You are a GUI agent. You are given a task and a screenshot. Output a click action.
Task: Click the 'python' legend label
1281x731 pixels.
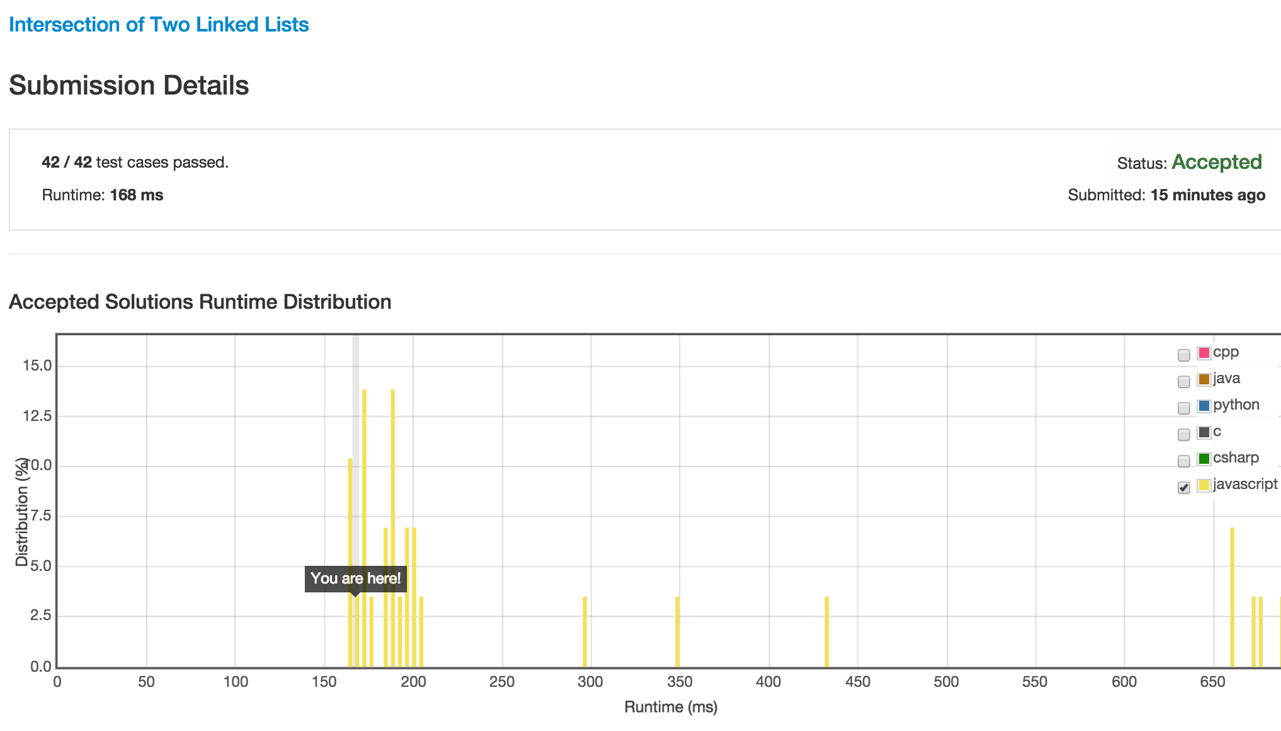click(1236, 405)
